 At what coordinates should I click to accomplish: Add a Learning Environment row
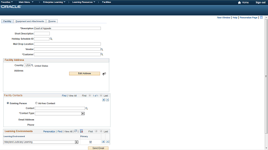tap(103, 142)
